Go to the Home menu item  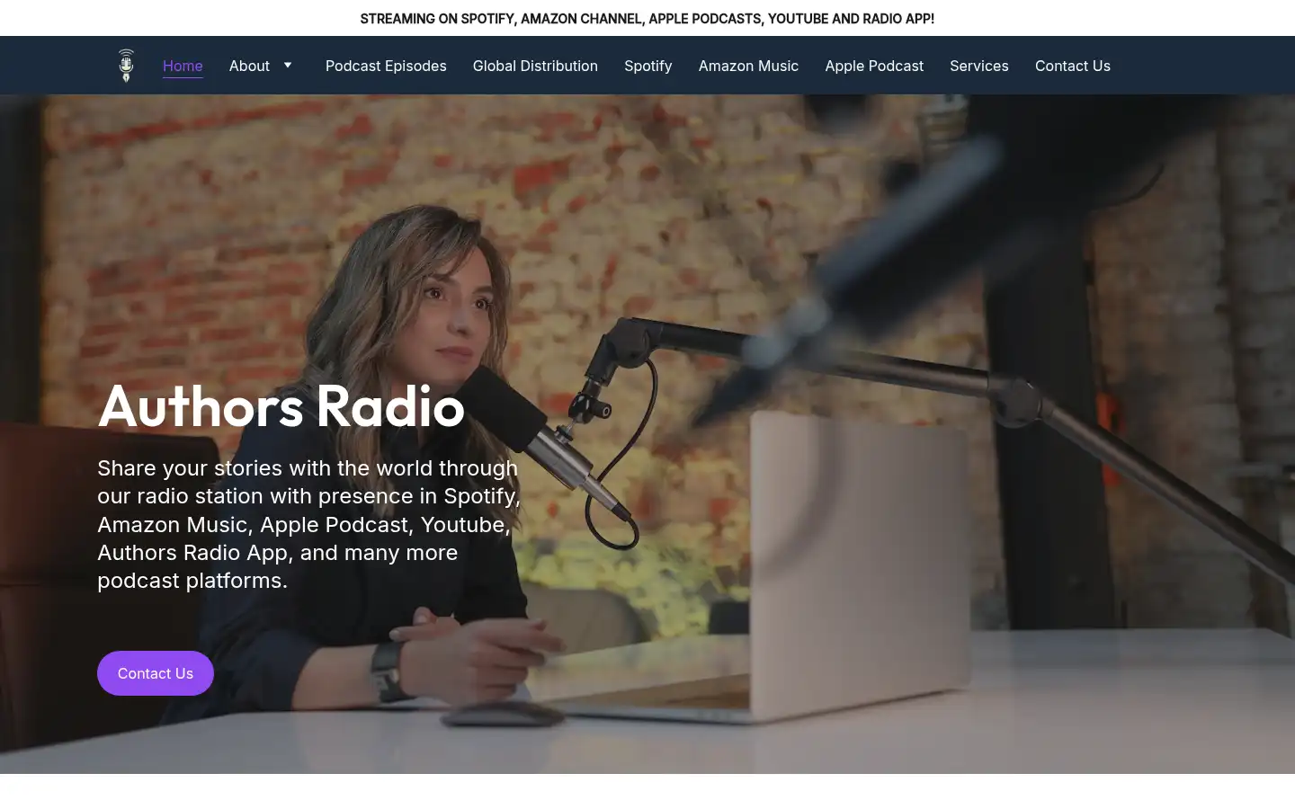tap(183, 66)
